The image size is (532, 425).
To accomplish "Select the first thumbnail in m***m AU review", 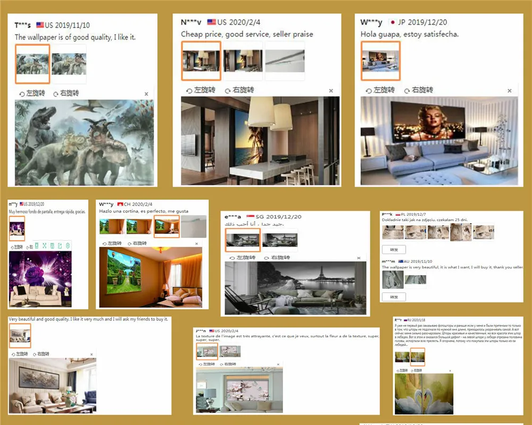I will 393,279.
